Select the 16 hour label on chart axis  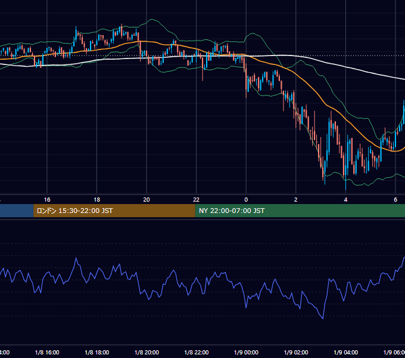click(x=47, y=200)
